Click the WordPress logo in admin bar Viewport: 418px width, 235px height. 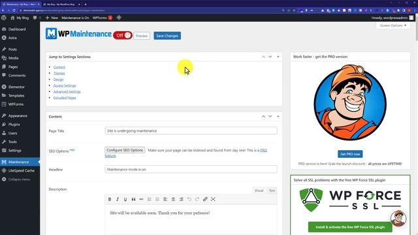tap(4, 18)
